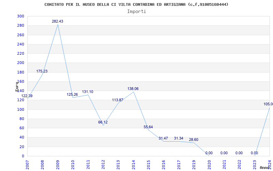
Task: Click the 2023 x-axis year label
Action: [x=255, y=165]
